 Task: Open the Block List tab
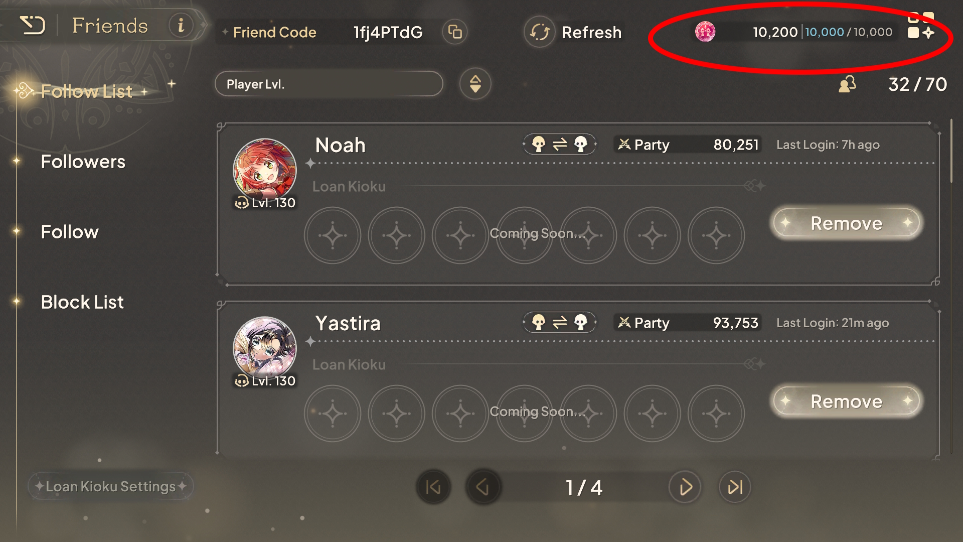(x=82, y=302)
